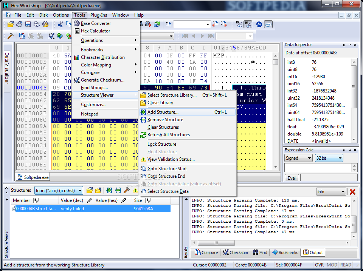Choose Select Structure Library... menu item
The width and height of the screenshot is (363, 271).
[187, 95]
